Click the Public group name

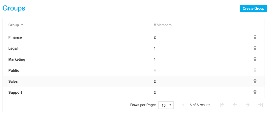14,70
